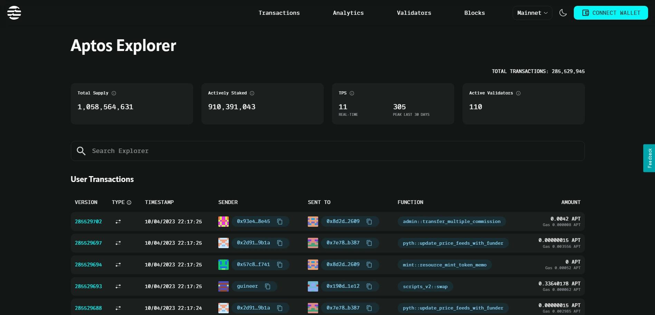This screenshot has height=315, width=655.
Task: Click Total Transactions count 285,529,945
Action: (x=568, y=71)
